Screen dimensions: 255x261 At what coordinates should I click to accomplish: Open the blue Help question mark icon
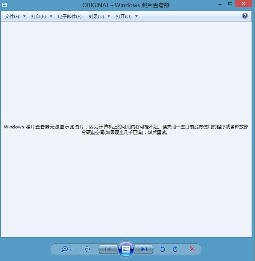click(x=245, y=16)
